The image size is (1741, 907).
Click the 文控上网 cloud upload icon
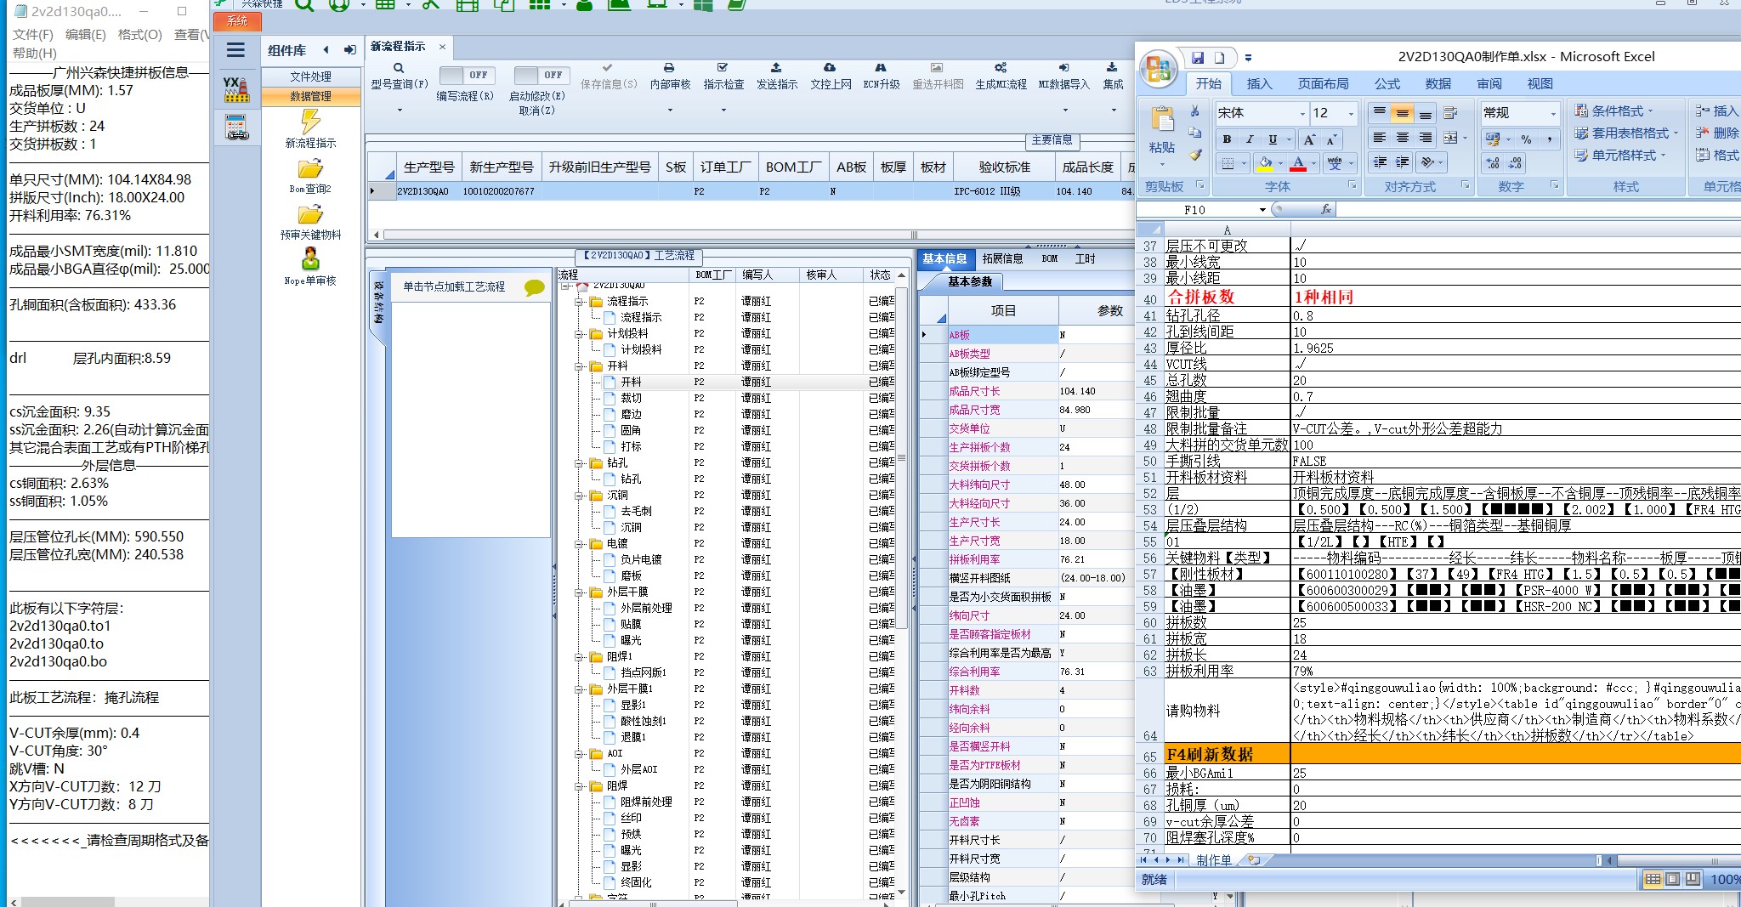(830, 67)
